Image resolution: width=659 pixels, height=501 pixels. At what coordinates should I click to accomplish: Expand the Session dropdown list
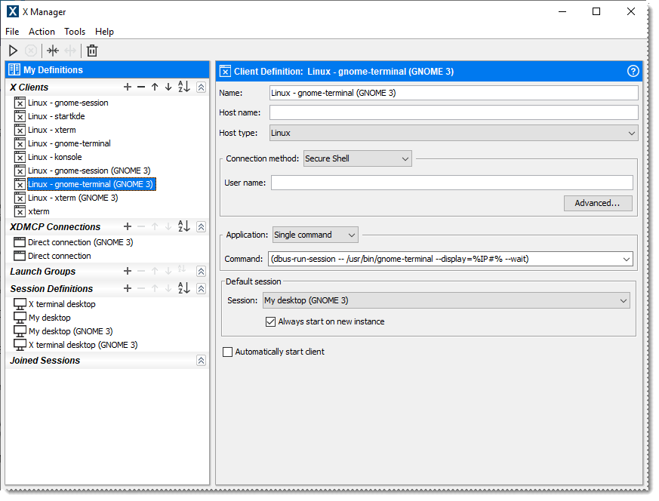pyautogui.click(x=445, y=300)
